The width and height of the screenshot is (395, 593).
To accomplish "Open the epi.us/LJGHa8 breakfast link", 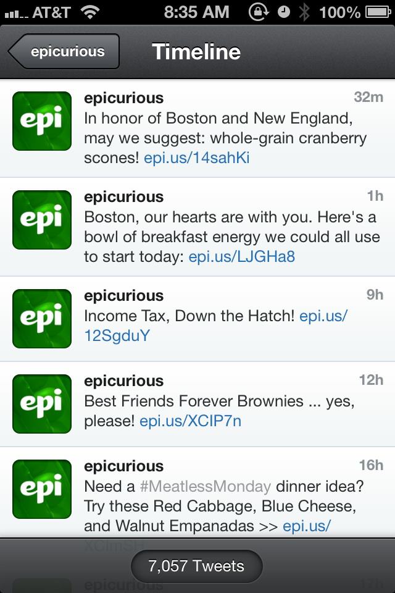I will (241, 256).
